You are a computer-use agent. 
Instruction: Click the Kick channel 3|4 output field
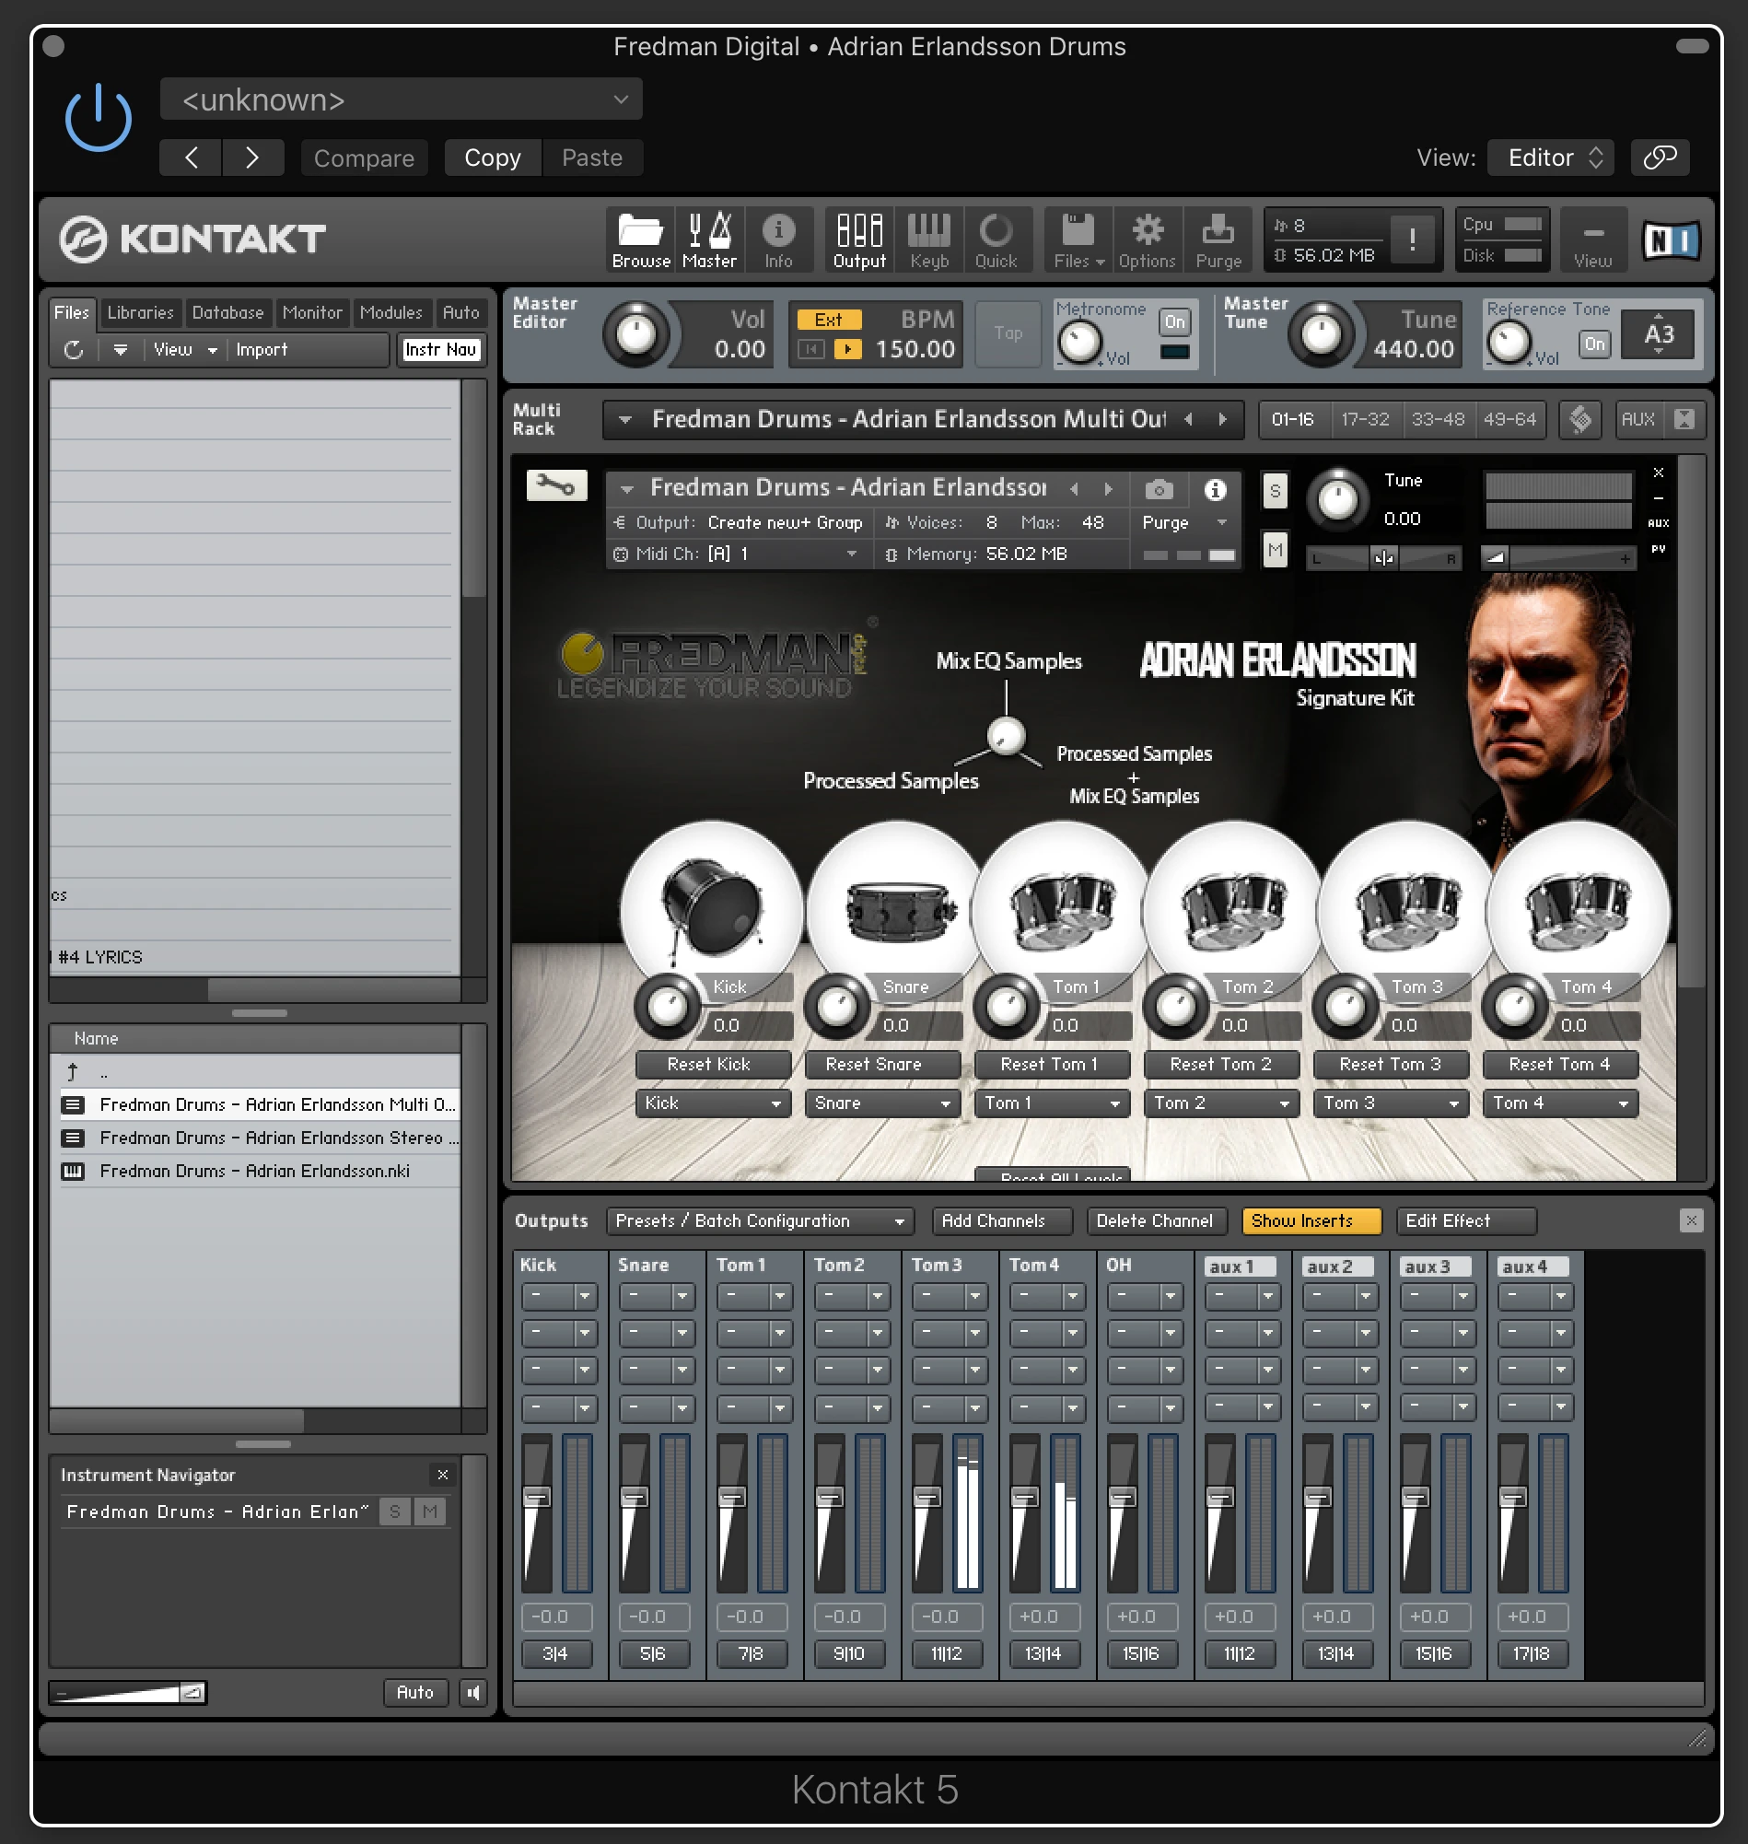click(555, 1654)
